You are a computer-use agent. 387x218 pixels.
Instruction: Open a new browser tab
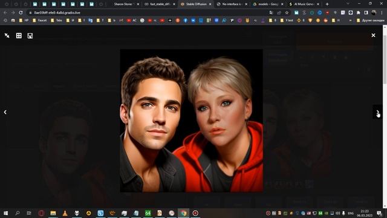click(x=327, y=4)
